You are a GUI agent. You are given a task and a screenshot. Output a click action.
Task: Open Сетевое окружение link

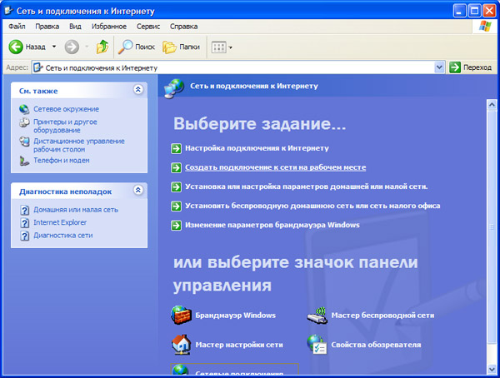(67, 109)
